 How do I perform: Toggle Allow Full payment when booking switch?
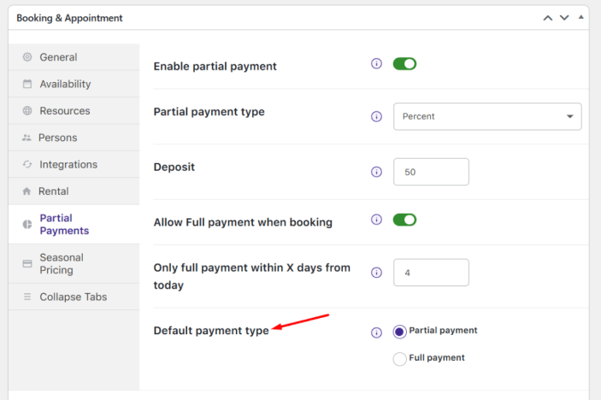(x=404, y=220)
